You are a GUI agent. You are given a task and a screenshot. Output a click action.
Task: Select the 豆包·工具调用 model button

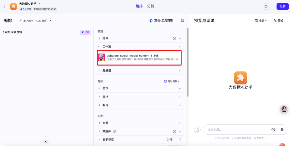(161, 21)
